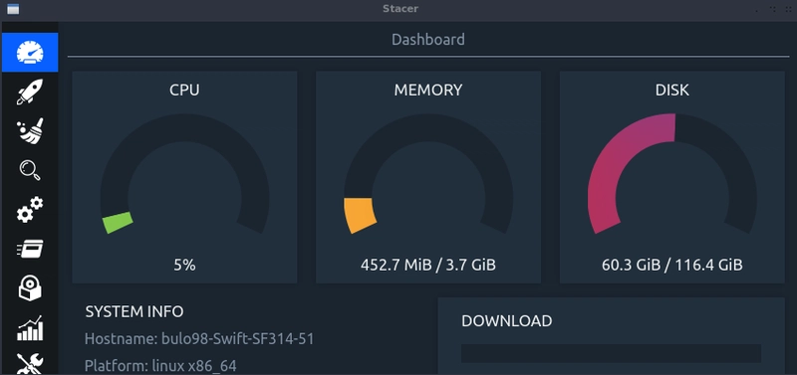Click the SYSTEM INFO heading
The width and height of the screenshot is (797, 375).
[134, 311]
